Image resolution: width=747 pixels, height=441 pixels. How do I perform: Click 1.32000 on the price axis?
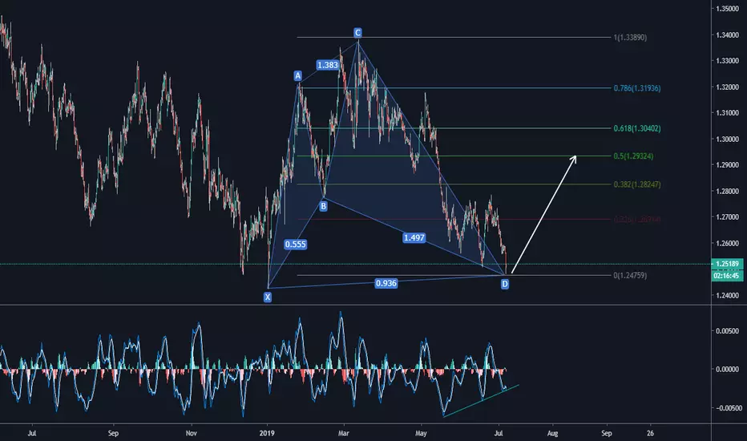[728, 87]
